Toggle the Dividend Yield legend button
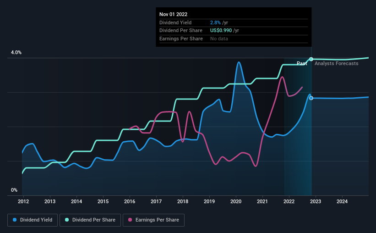This screenshot has height=233, width=376. [x=33, y=220]
